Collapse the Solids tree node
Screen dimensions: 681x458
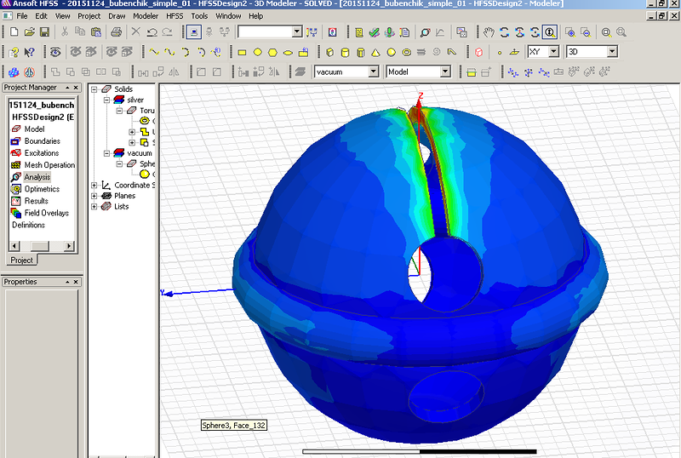(x=95, y=89)
